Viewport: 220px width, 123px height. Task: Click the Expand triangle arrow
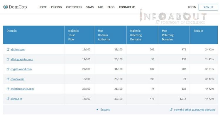pyautogui.click(x=97, y=110)
